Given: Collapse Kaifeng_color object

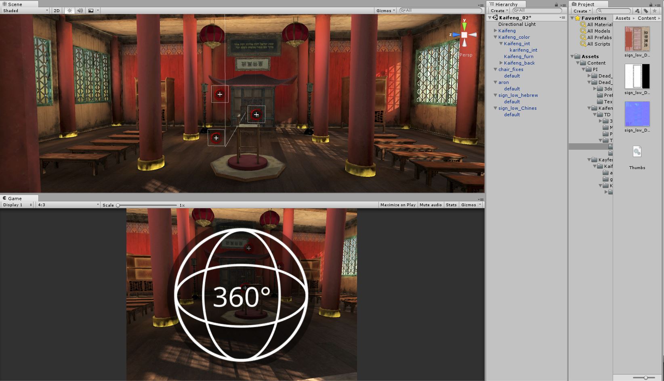Looking at the screenshot, I should [496, 37].
